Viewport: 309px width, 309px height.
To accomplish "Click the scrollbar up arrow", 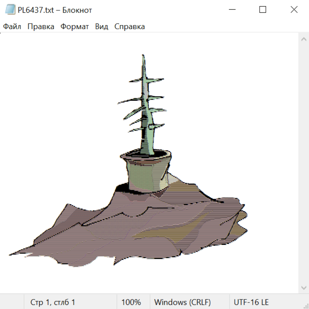I will click(304, 39).
